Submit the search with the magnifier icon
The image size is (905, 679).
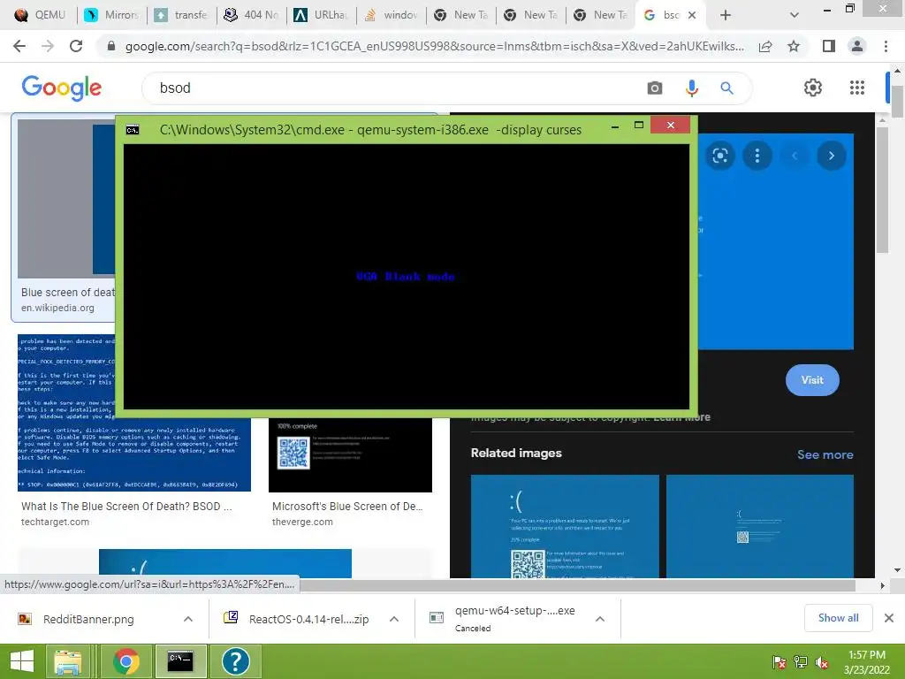tap(726, 88)
